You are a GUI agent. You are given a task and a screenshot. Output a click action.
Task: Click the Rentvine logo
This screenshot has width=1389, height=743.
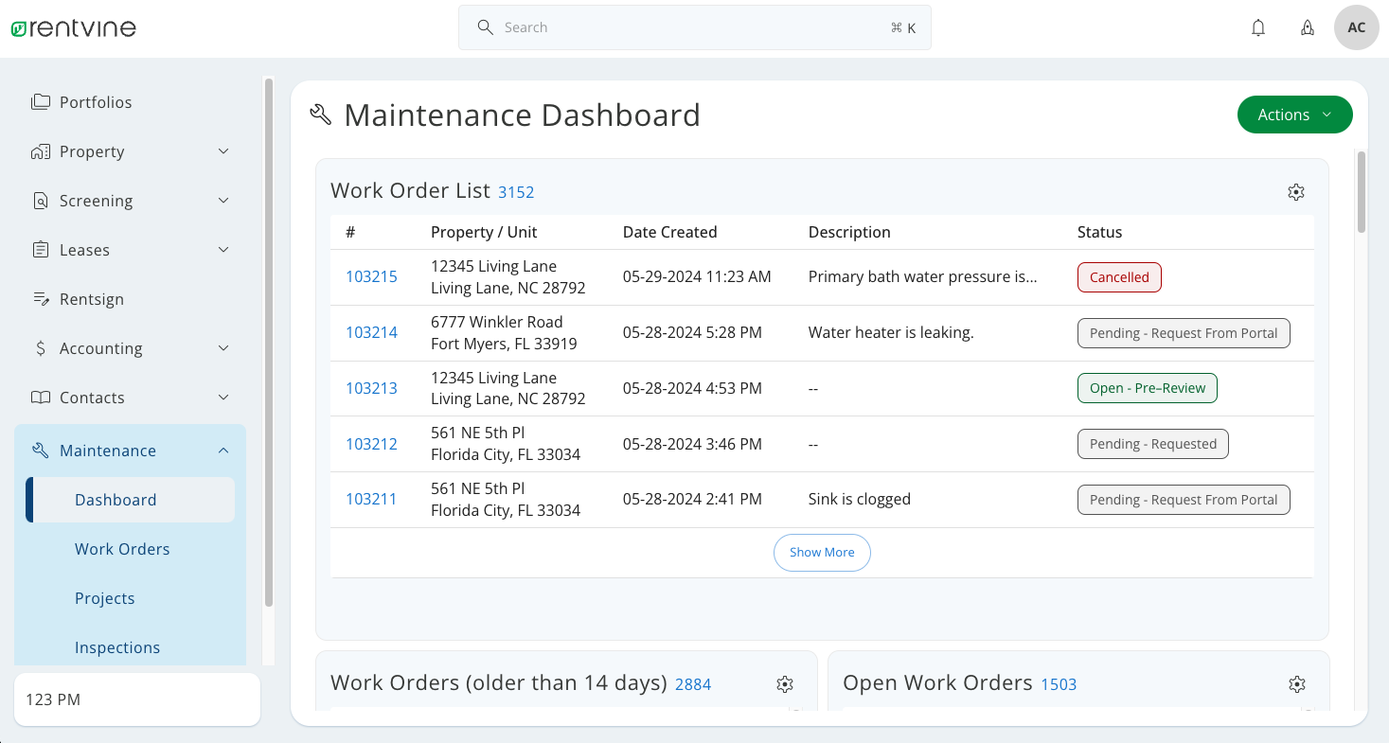click(x=72, y=27)
